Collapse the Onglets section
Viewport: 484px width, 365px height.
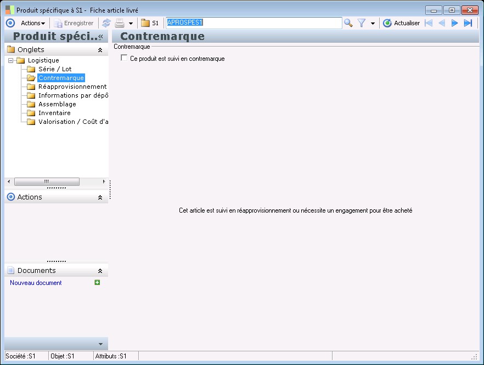(x=100, y=50)
